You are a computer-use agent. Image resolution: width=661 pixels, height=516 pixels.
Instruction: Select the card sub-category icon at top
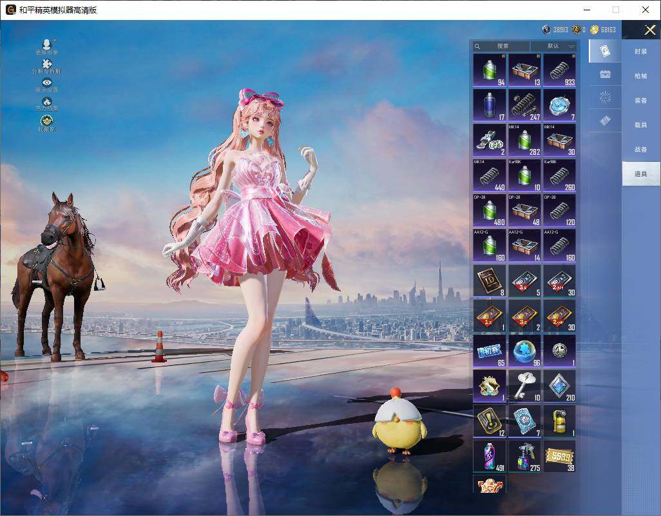pyautogui.click(x=605, y=51)
